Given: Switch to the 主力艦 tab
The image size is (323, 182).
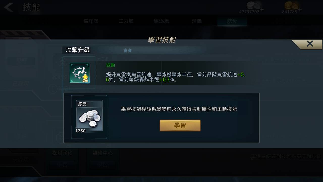Looking at the screenshot, I should tap(126, 21).
